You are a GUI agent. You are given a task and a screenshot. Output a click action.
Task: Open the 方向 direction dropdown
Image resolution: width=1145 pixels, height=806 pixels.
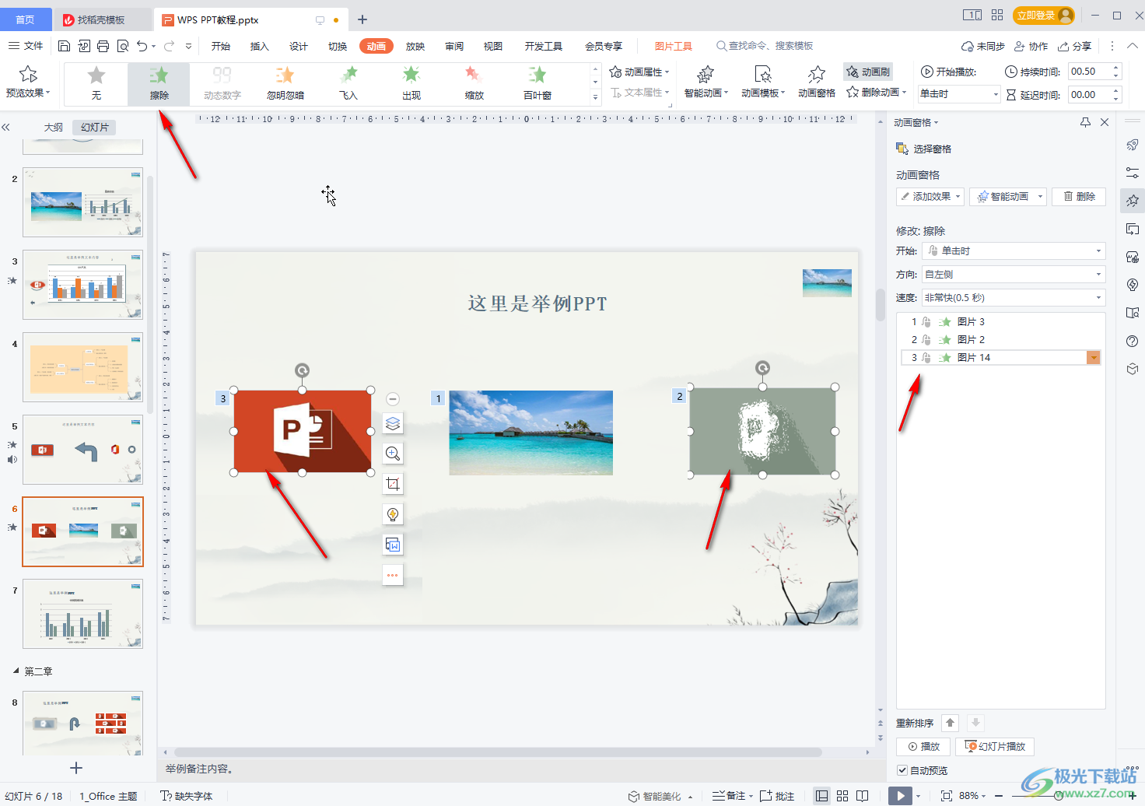pyautogui.click(x=1014, y=274)
